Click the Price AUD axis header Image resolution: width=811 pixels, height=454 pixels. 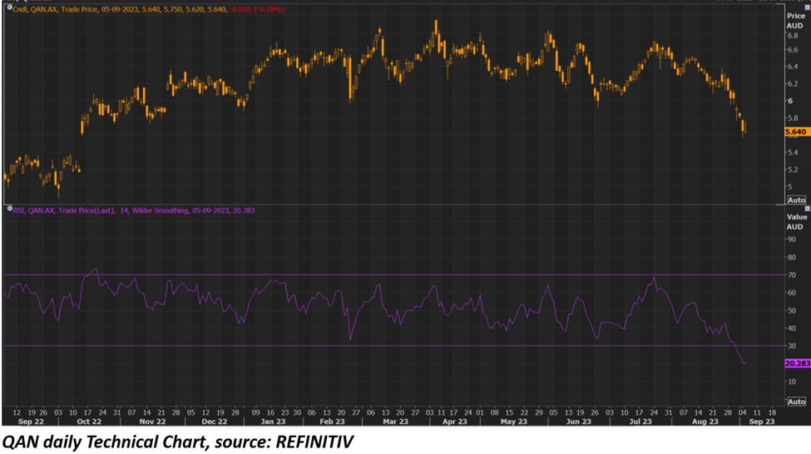(796, 20)
